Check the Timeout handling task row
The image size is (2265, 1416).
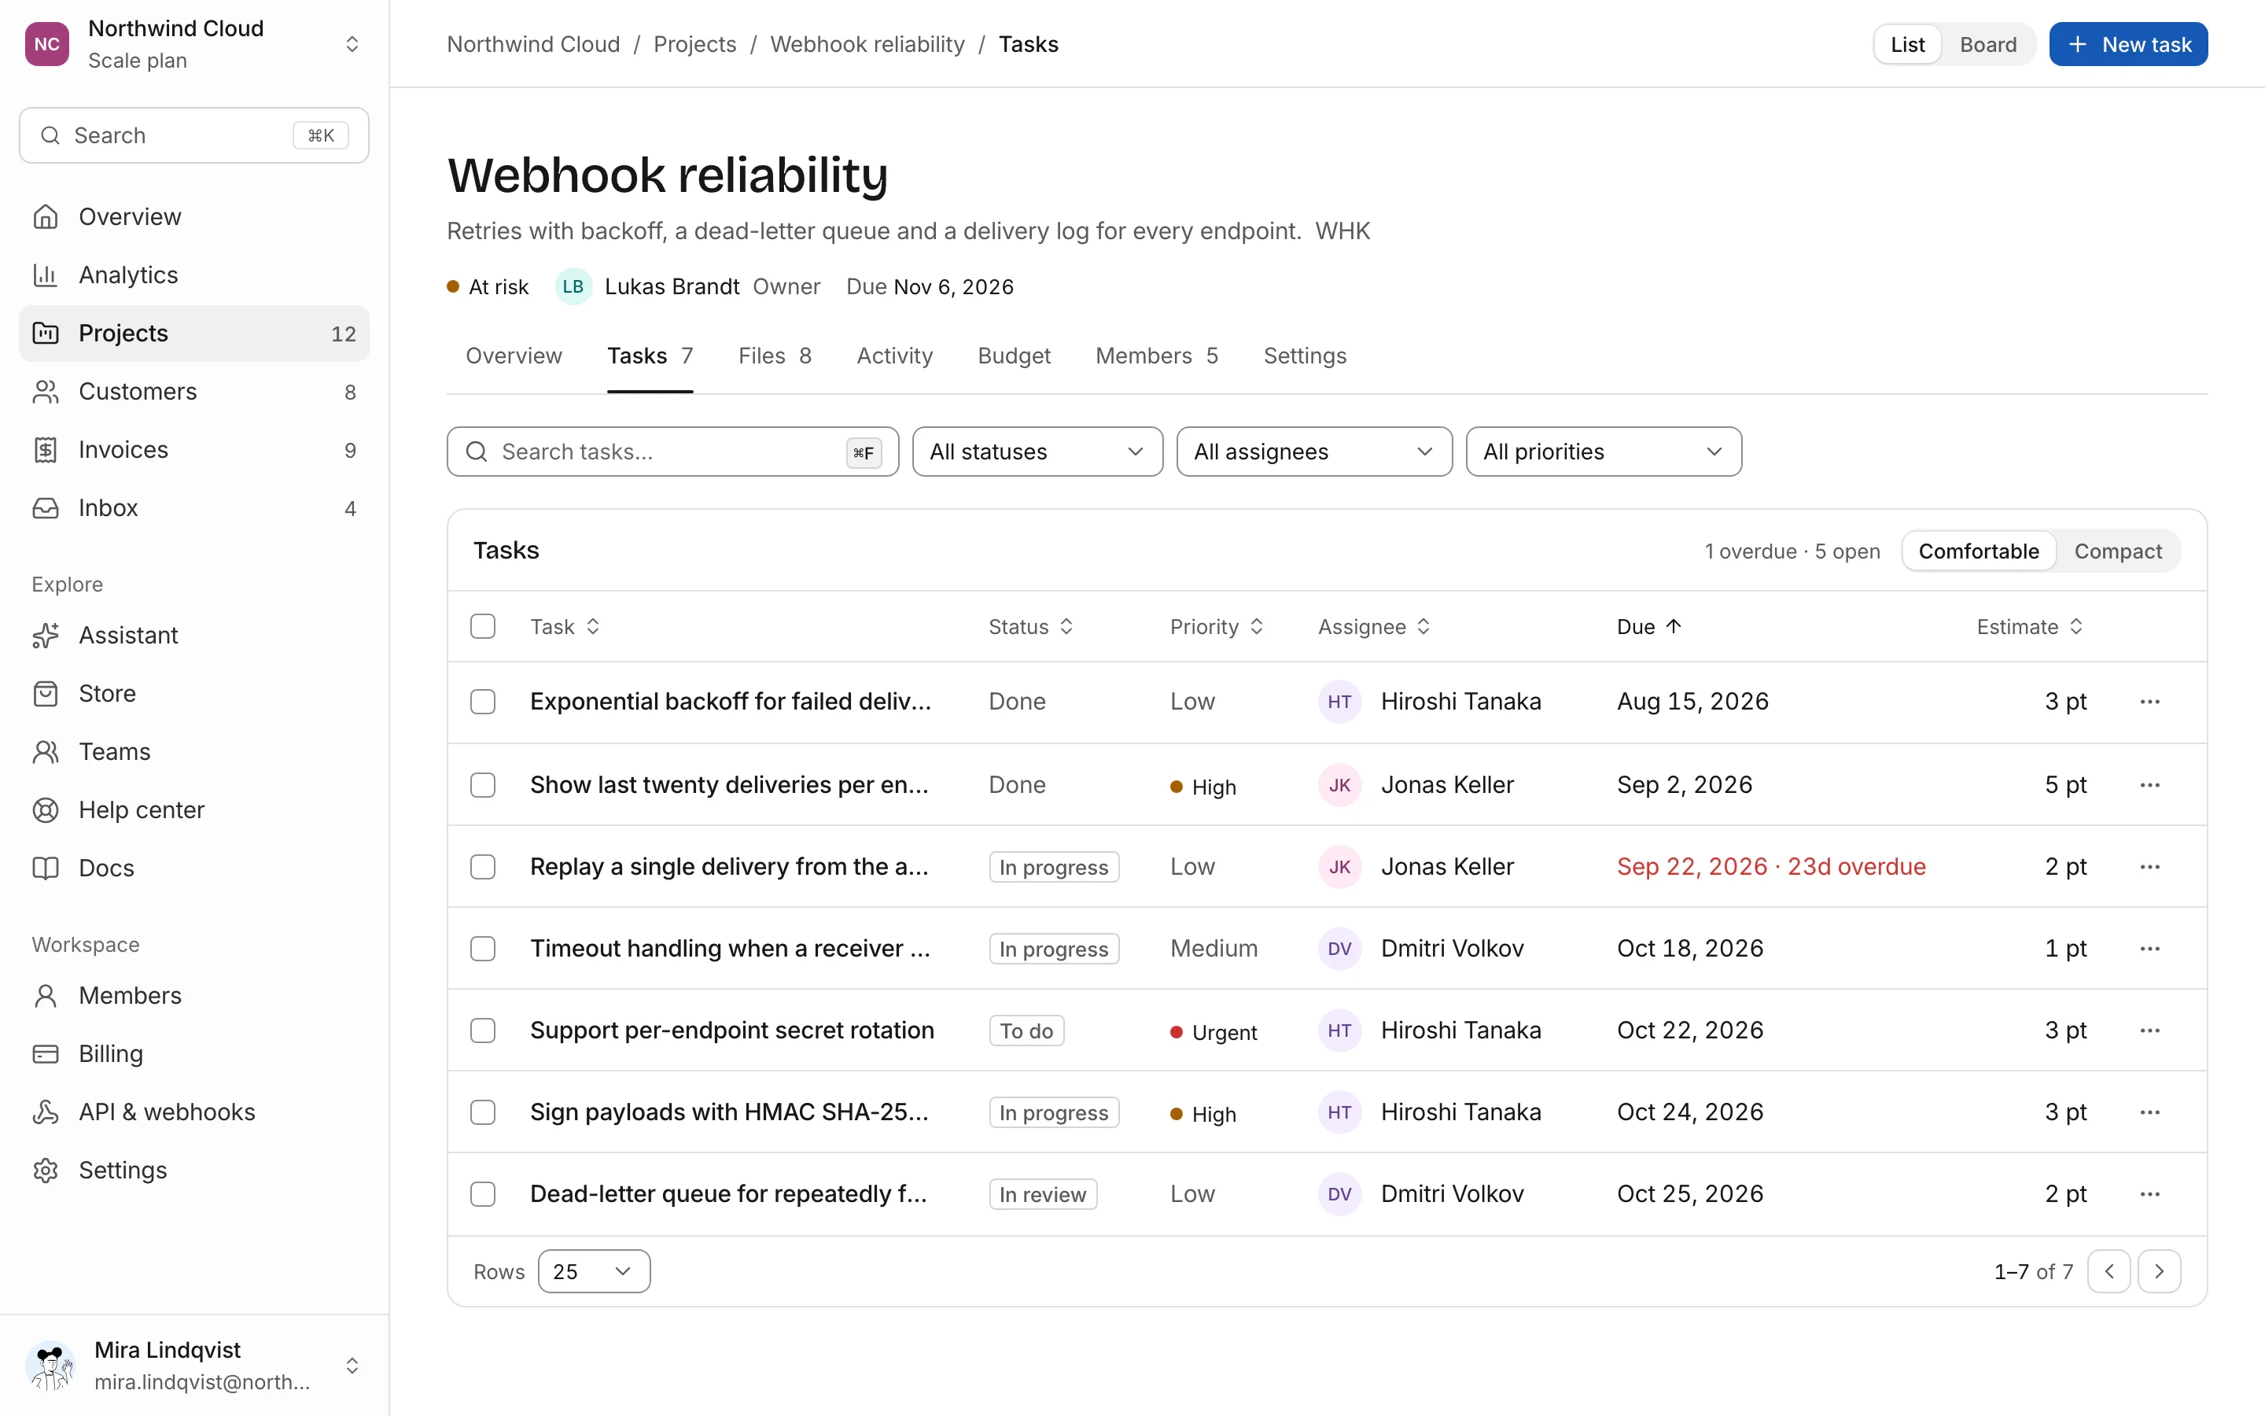(x=483, y=949)
